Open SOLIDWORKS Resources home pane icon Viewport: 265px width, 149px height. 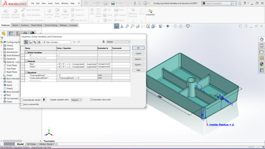(262, 39)
